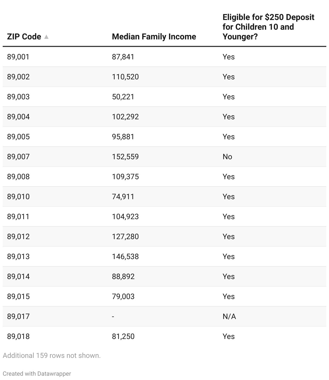Select ZIP code 89,001 cell
Viewport: 329px width, 380px height.
pos(18,57)
